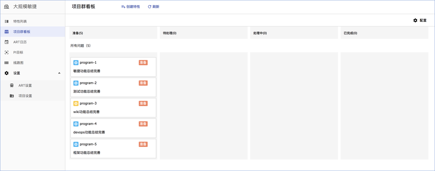Viewport: 435px width, 171px height.
Task: Open the PI目标 menu item
Action: point(33,52)
